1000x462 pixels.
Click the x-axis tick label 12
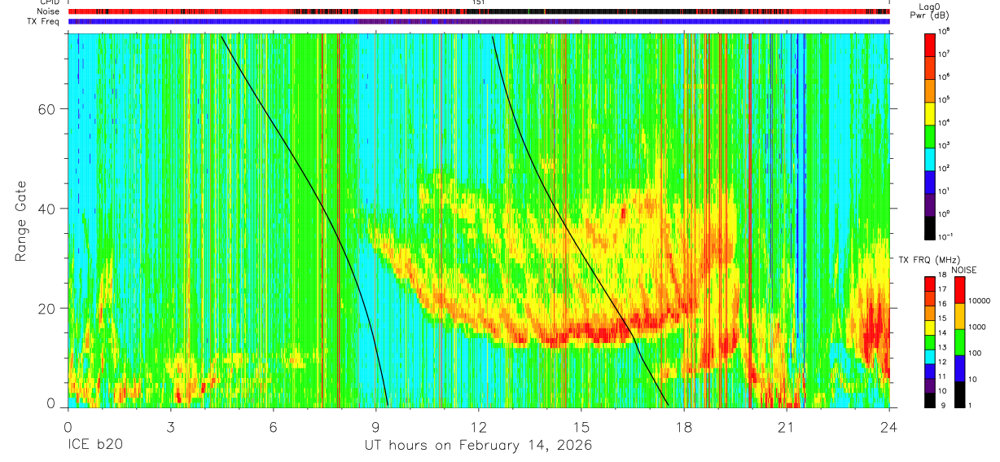478,426
